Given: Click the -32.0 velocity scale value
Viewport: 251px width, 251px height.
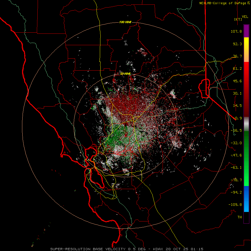Looking at the screenshot, I should point(236,143).
